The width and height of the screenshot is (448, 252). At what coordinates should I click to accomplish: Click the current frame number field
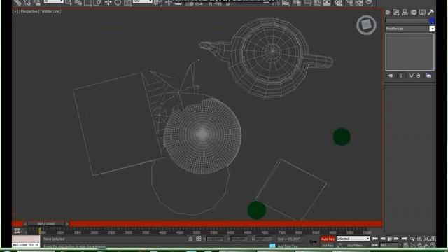(389, 246)
